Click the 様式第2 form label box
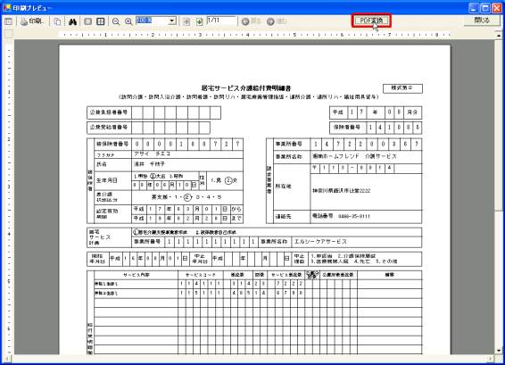This screenshot has height=365, width=505. (402, 88)
